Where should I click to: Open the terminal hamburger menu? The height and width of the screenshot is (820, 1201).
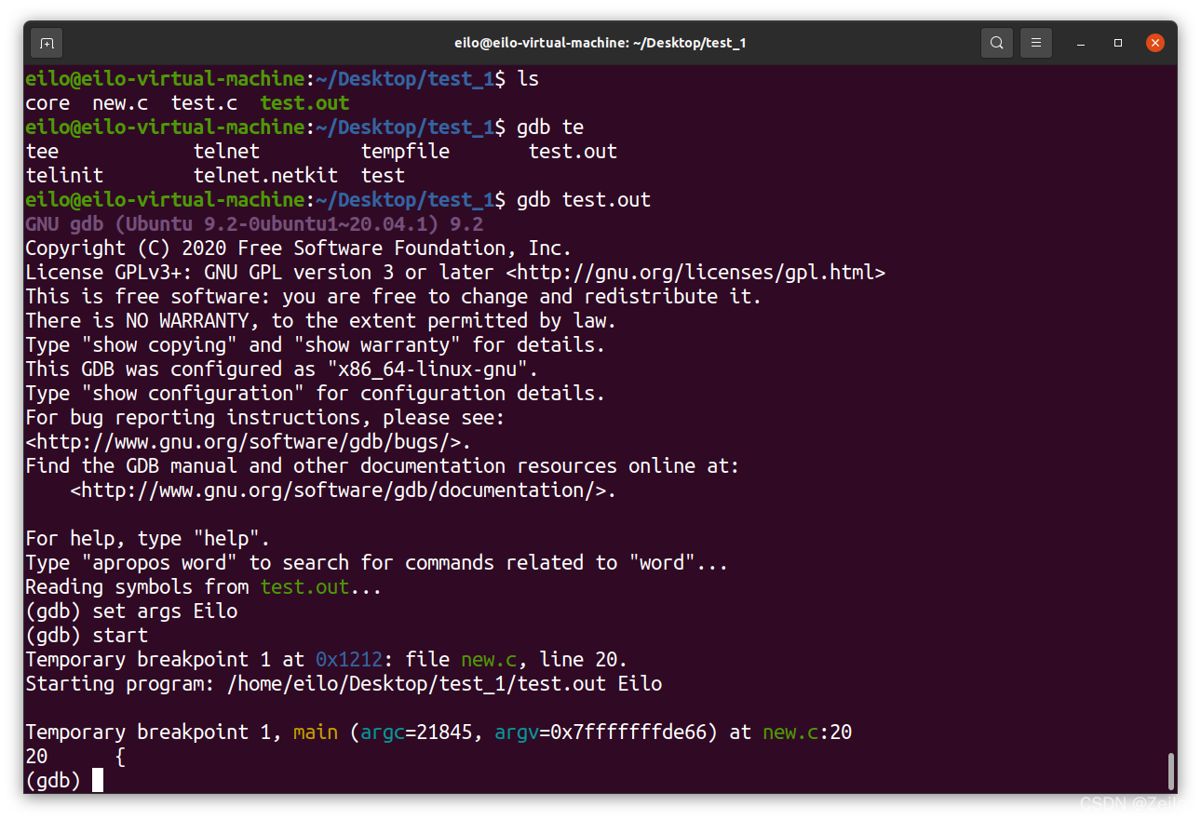click(x=1036, y=43)
